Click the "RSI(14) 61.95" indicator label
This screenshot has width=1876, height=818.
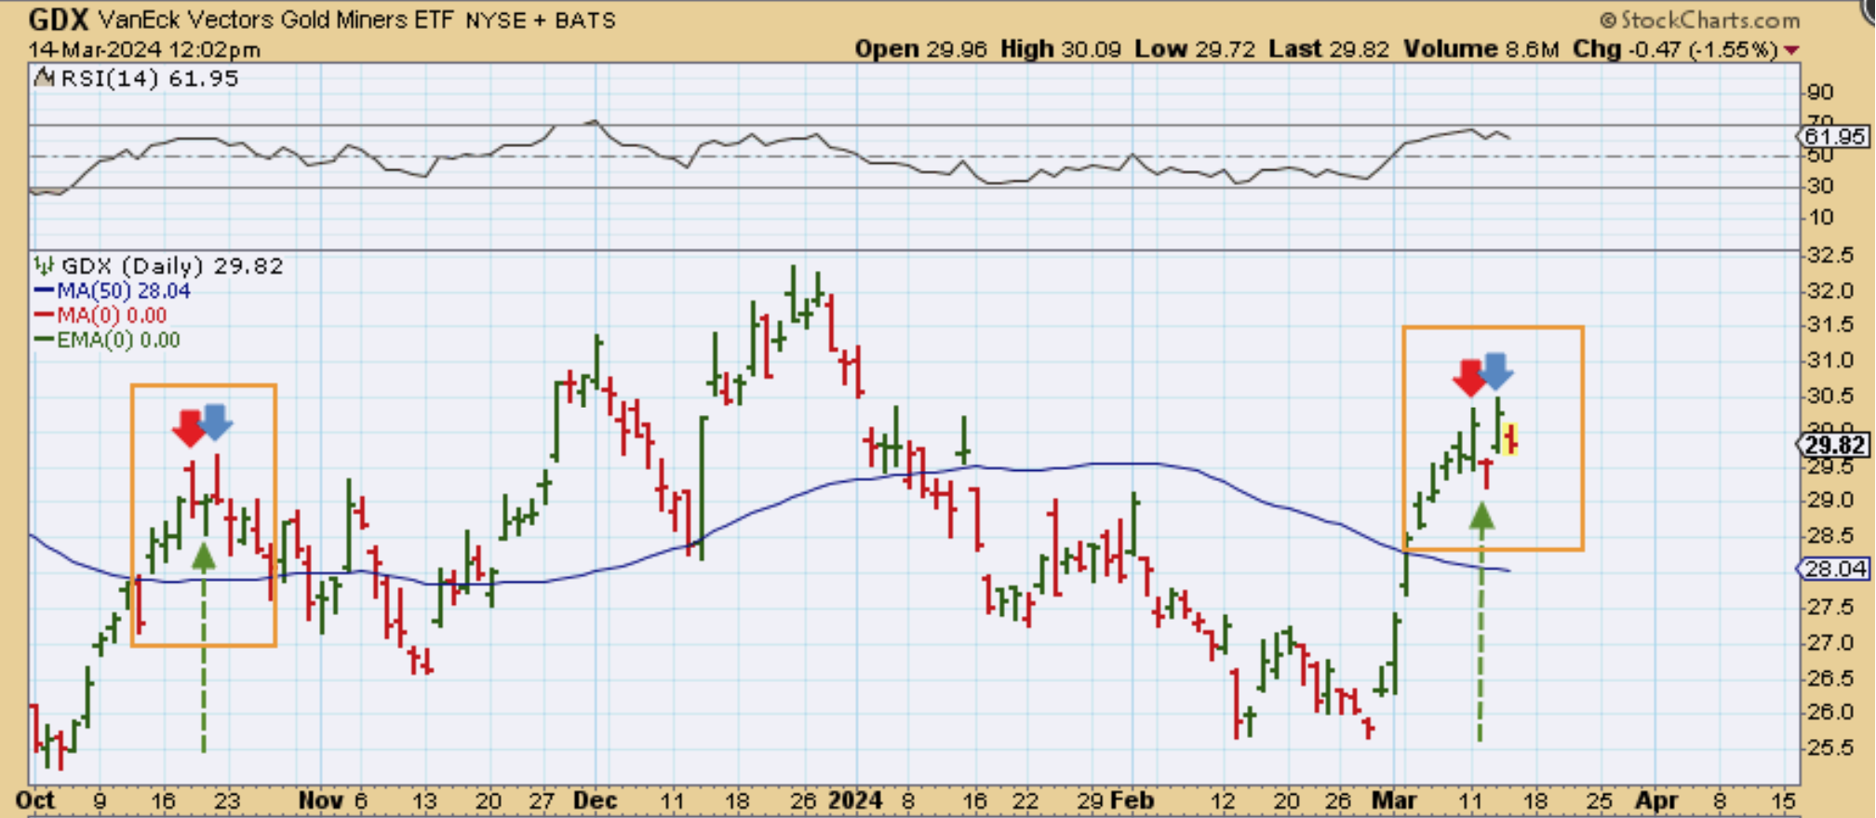(x=149, y=78)
